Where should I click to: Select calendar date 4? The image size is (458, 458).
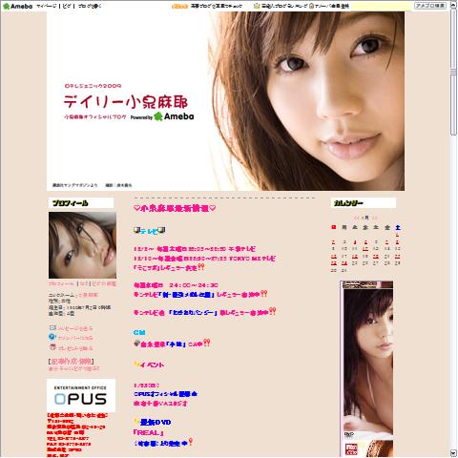coord(355,242)
